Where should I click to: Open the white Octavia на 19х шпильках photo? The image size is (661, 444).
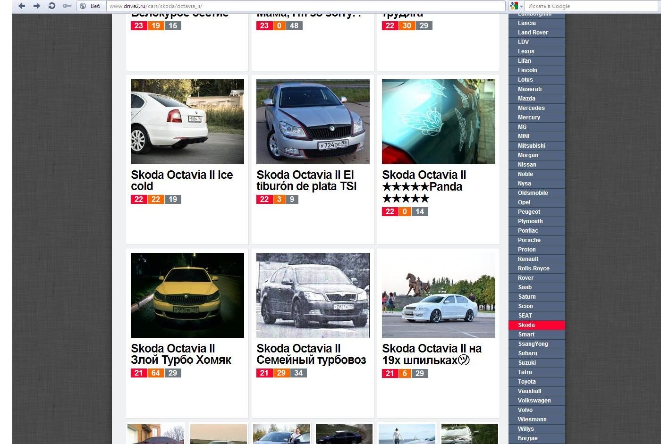(x=439, y=295)
